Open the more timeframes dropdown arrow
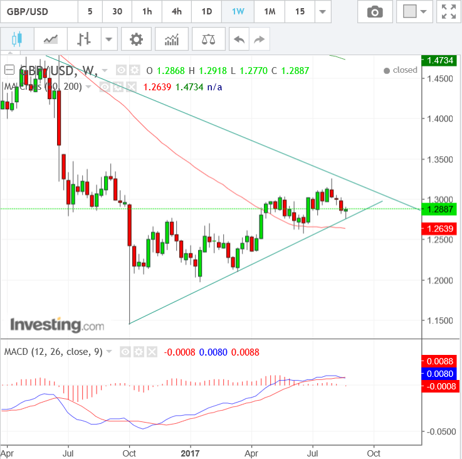 (x=323, y=11)
